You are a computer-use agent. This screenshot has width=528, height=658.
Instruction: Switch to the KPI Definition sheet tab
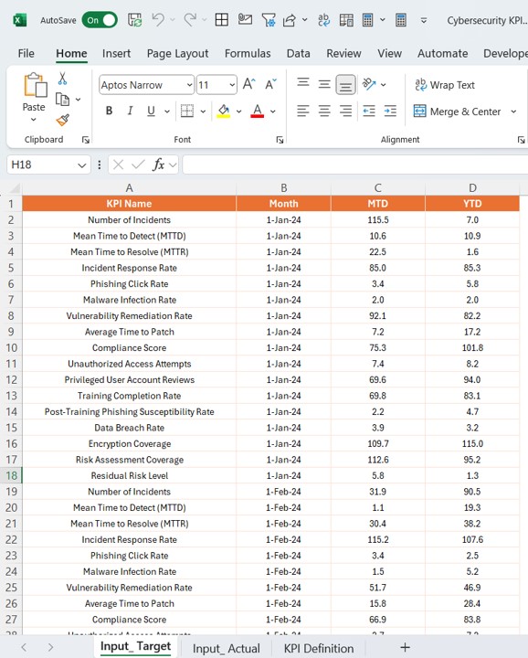pos(319,648)
